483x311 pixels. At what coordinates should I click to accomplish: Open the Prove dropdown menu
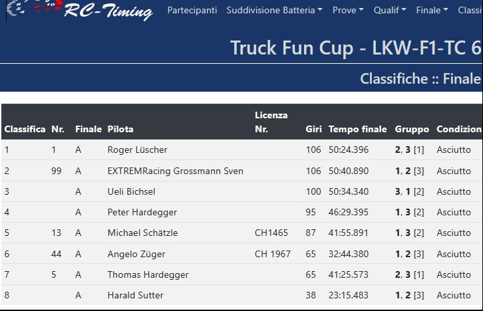pyautogui.click(x=348, y=11)
